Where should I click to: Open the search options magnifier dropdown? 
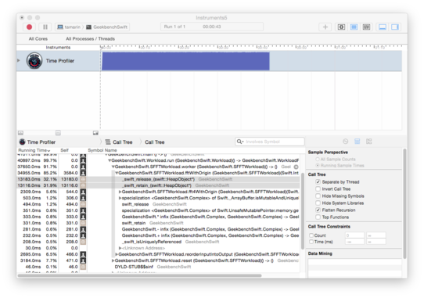pyautogui.click(x=240, y=142)
